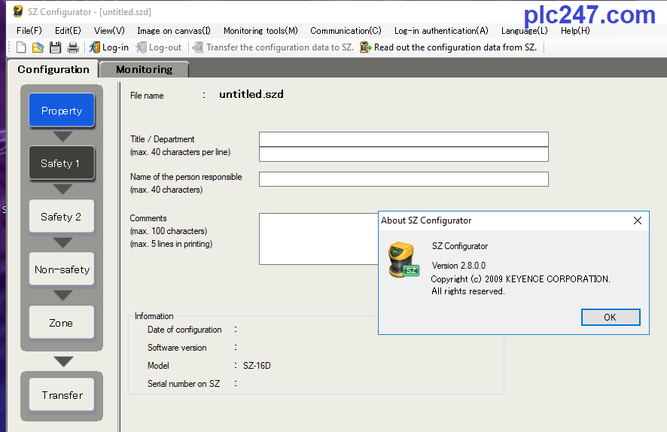Click the Serial number on SZ label
This screenshot has width=667, height=432.
click(184, 384)
